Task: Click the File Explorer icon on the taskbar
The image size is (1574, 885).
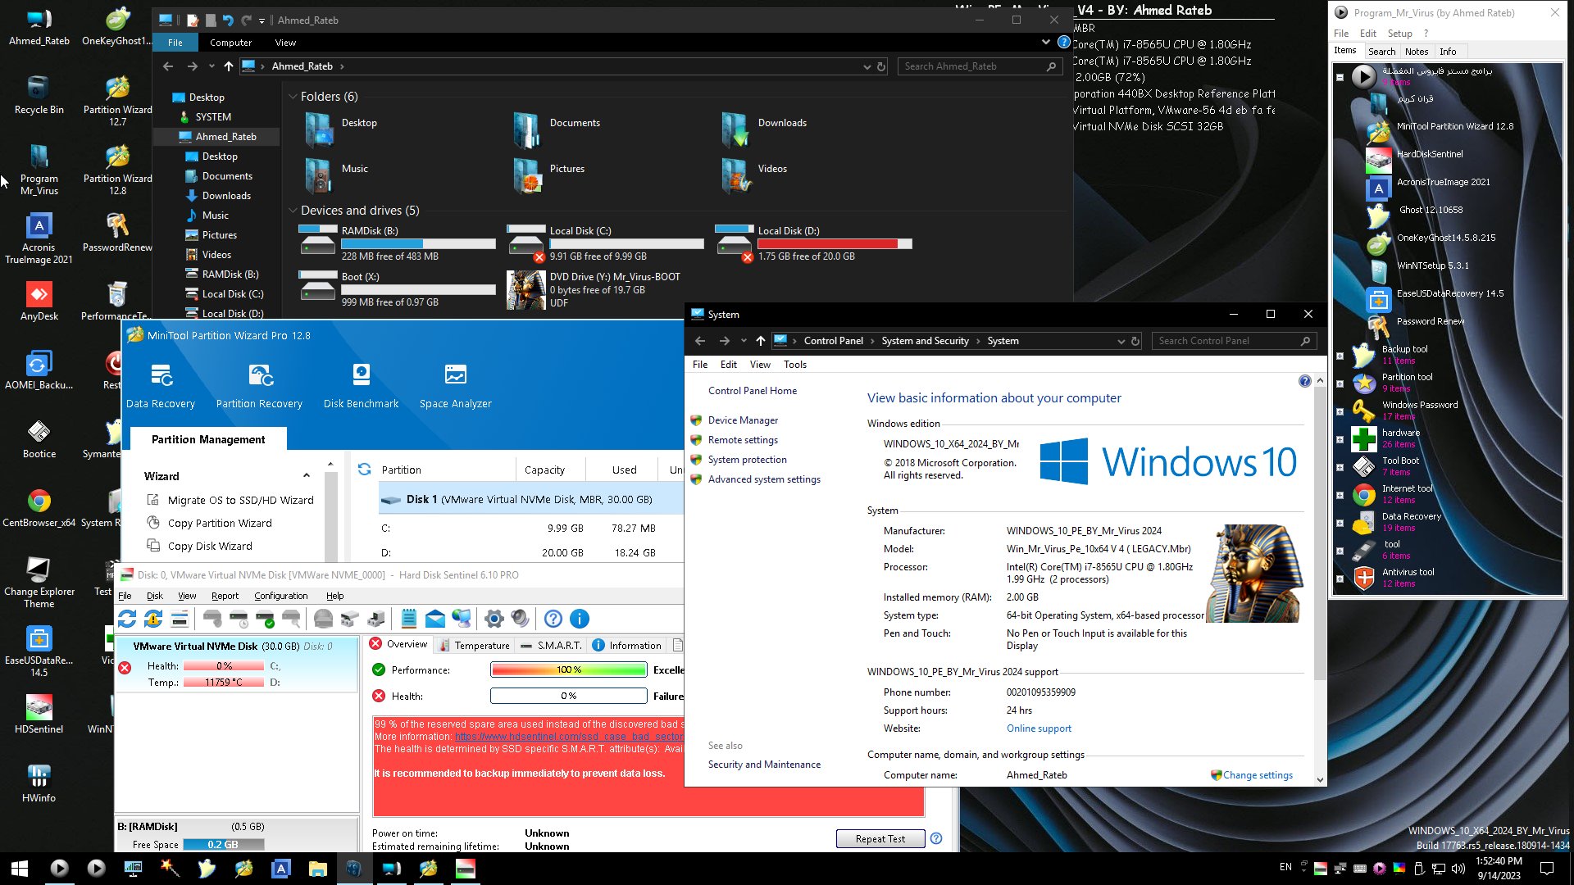Action: pos(317,869)
